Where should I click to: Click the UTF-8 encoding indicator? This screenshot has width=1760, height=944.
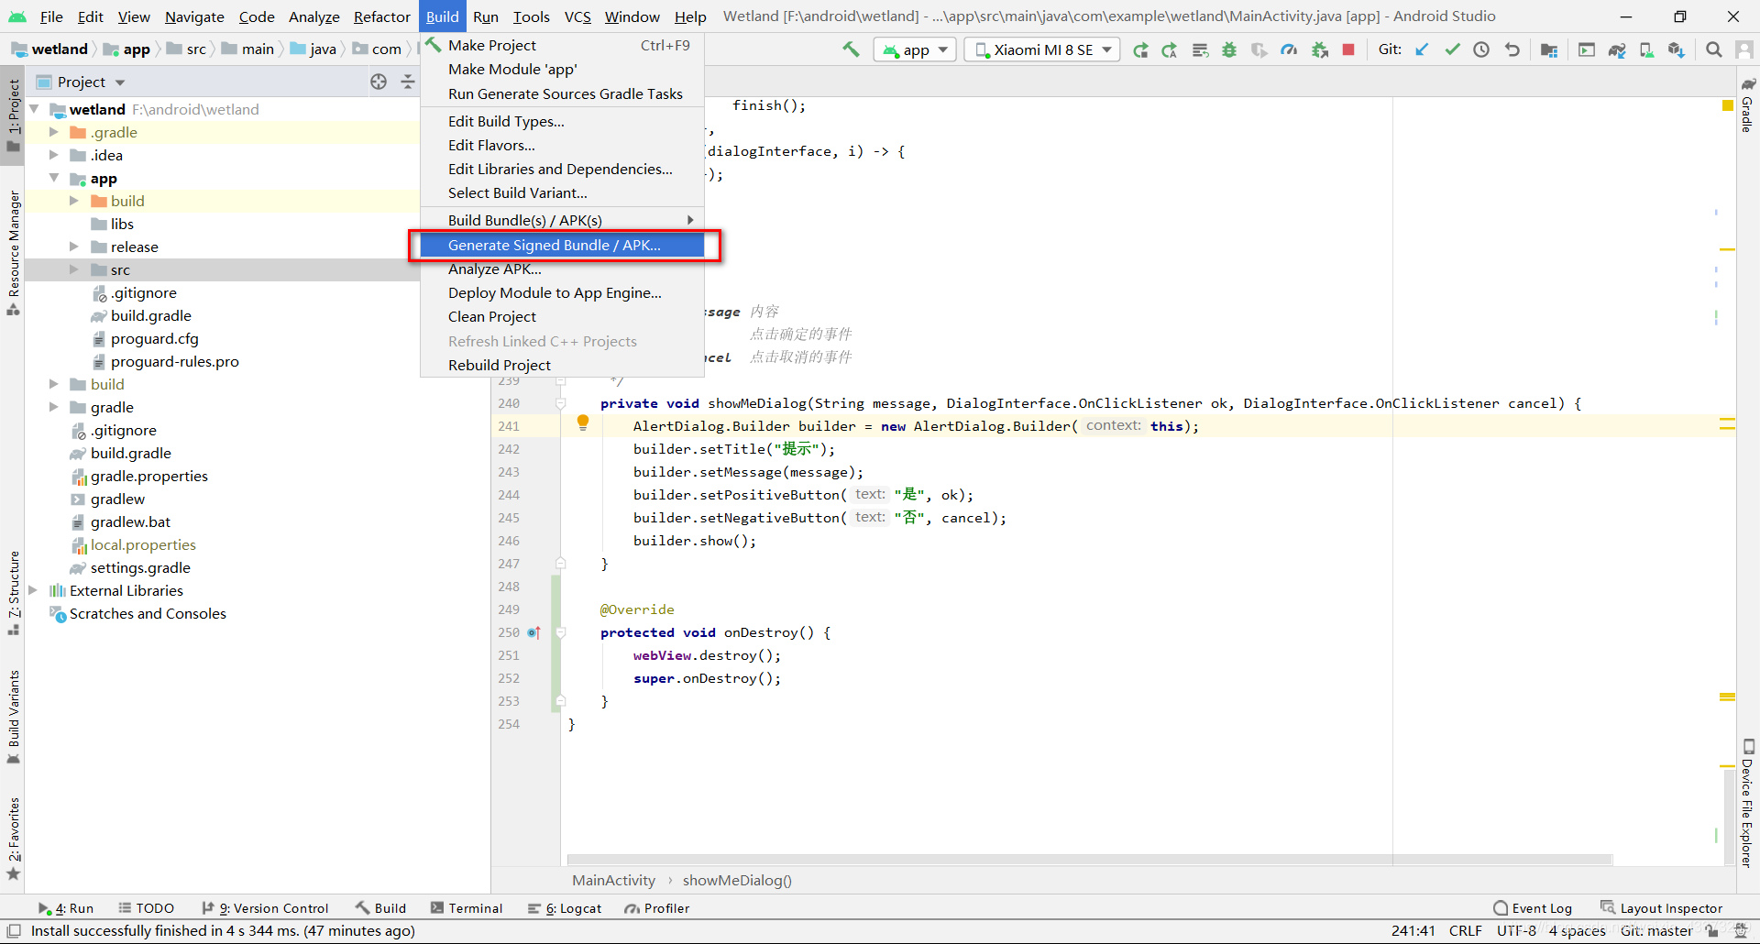1516,931
